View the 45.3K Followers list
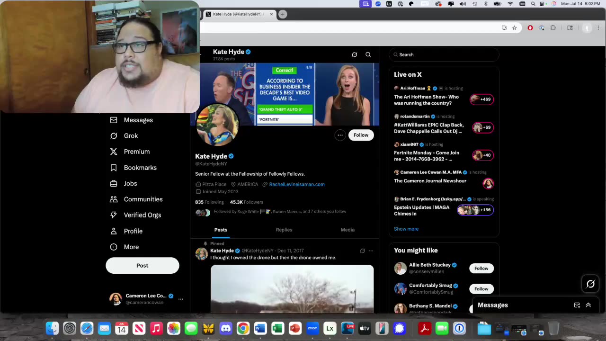 [247, 202]
